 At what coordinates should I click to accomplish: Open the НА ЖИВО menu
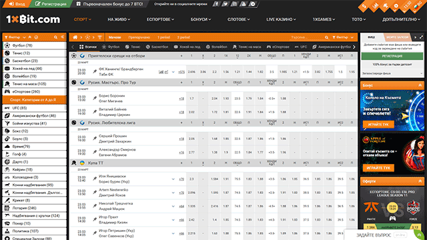(x=119, y=19)
